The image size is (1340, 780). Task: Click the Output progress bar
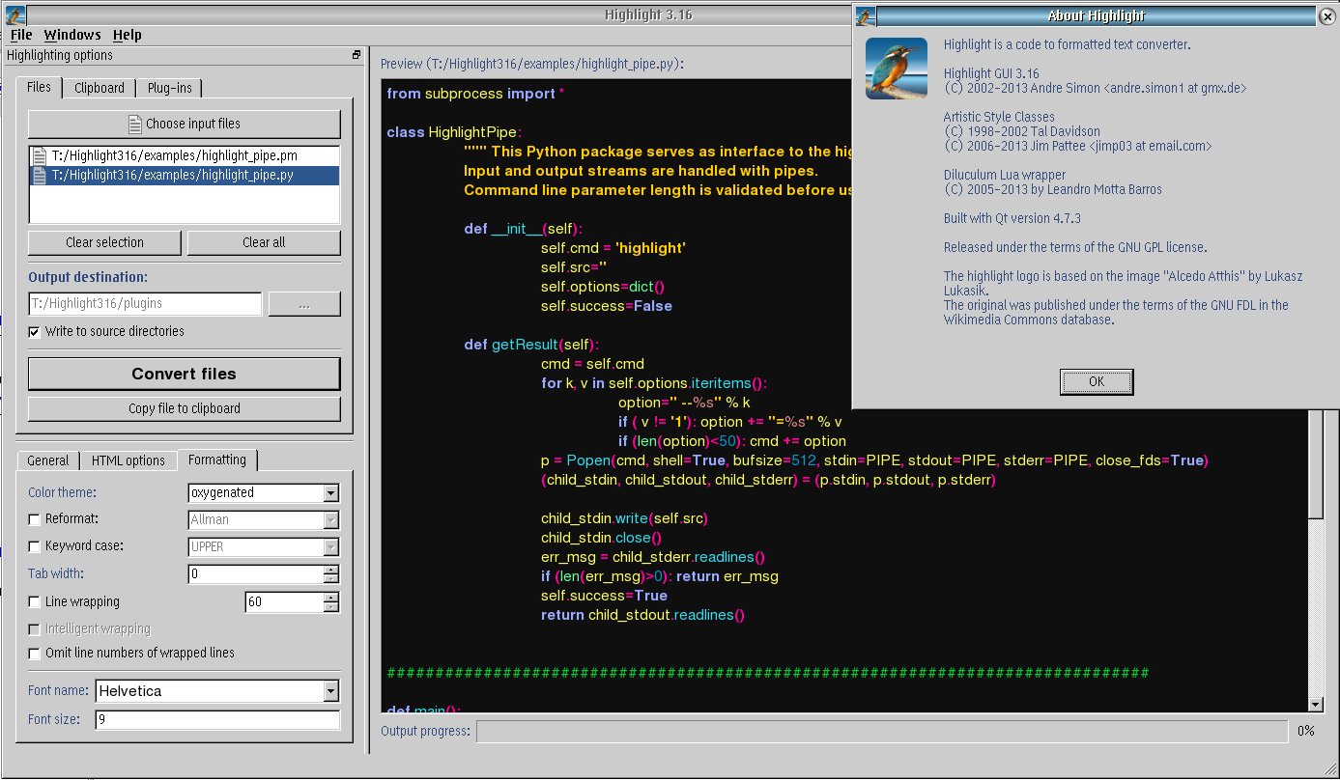[882, 732]
